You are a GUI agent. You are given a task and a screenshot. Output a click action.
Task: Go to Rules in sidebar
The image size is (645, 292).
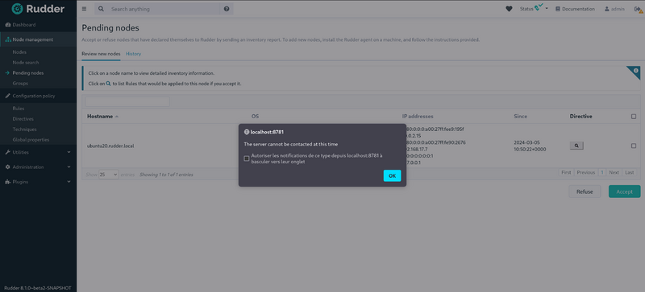tap(18, 109)
